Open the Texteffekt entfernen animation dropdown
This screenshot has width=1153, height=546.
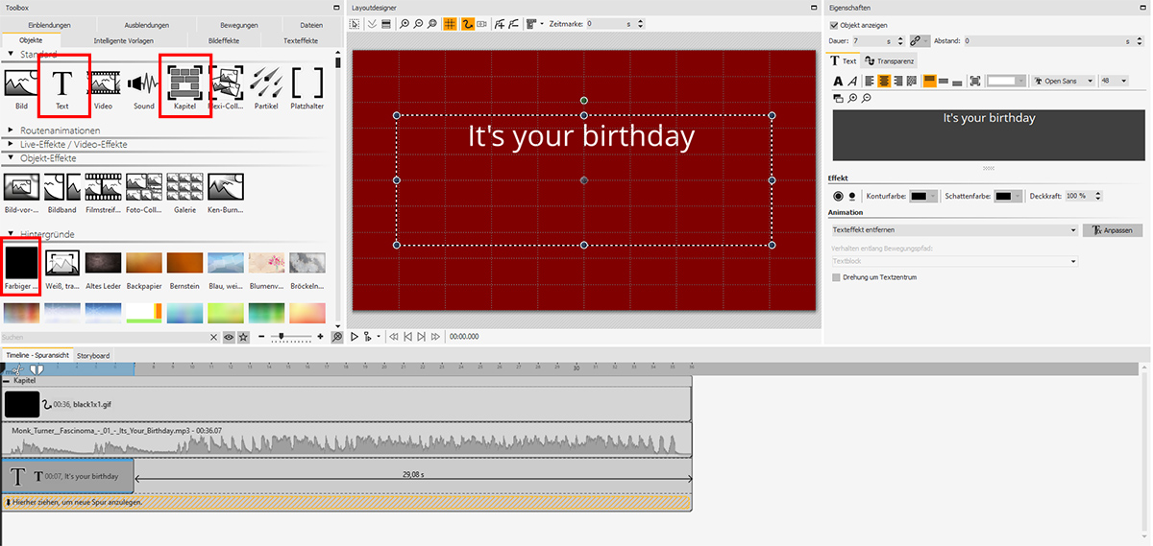953,230
